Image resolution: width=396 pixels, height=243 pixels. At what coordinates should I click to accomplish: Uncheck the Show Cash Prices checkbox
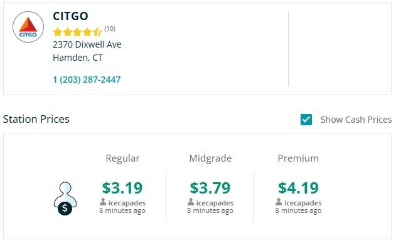point(306,120)
